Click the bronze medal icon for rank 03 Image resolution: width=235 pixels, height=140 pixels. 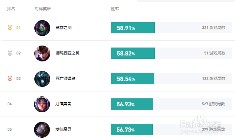[x=10, y=79]
